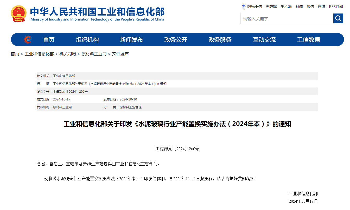The image size is (350, 210).
Task: Click the 发文机关：工业和信息化部 row
Action: [177, 76]
